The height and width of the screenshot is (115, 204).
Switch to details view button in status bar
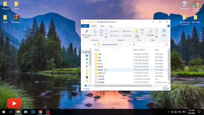click(164, 89)
